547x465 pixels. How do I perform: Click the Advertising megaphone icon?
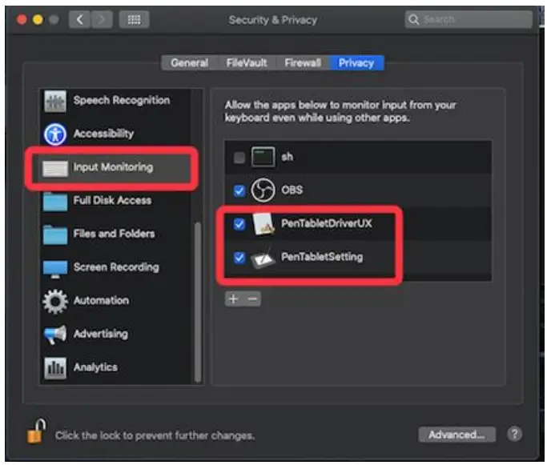55,335
